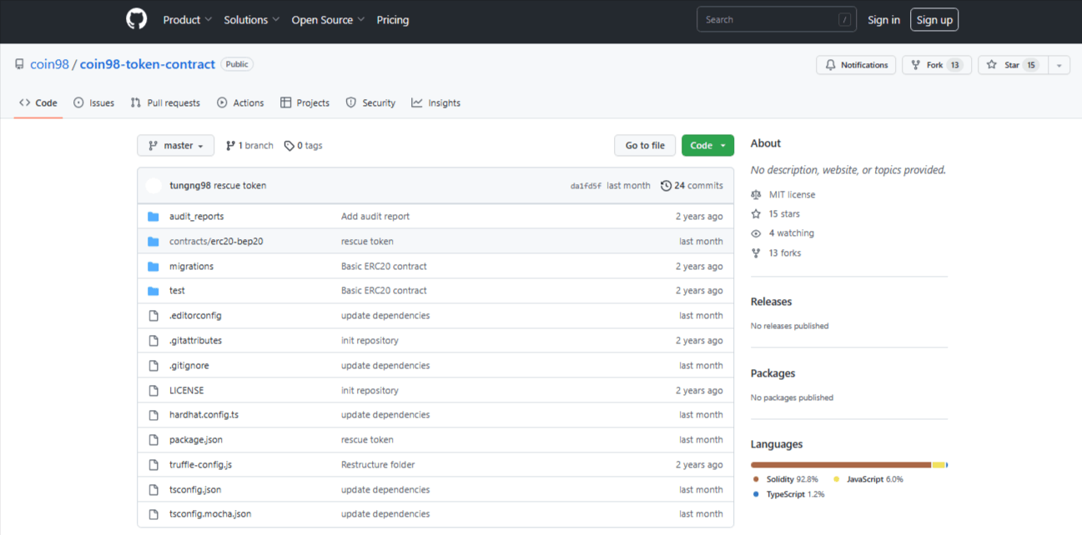Click the Sign up button

(934, 20)
